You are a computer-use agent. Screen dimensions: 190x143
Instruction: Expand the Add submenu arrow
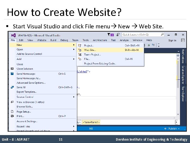(74, 59)
